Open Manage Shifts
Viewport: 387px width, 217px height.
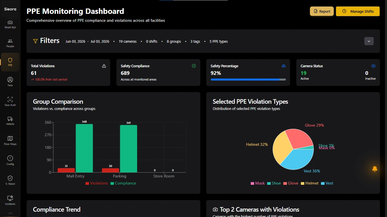(358, 11)
